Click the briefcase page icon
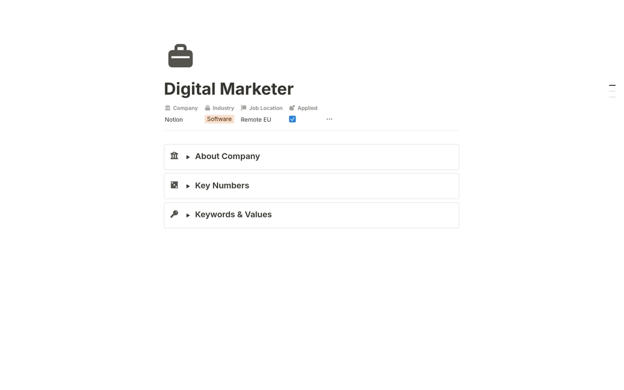The height and width of the screenshot is (390, 624). 180,56
